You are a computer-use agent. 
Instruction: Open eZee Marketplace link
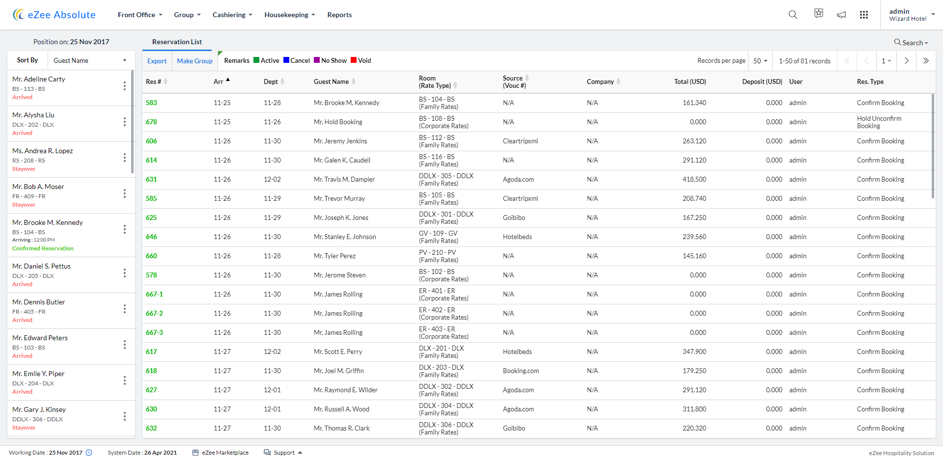221,453
